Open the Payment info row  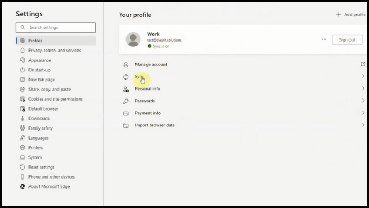tap(243, 113)
